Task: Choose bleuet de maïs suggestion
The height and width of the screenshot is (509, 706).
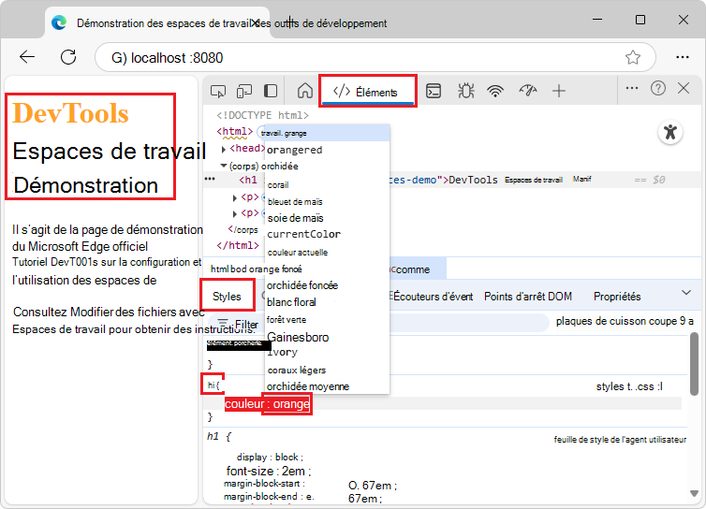Action: [327, 201]
